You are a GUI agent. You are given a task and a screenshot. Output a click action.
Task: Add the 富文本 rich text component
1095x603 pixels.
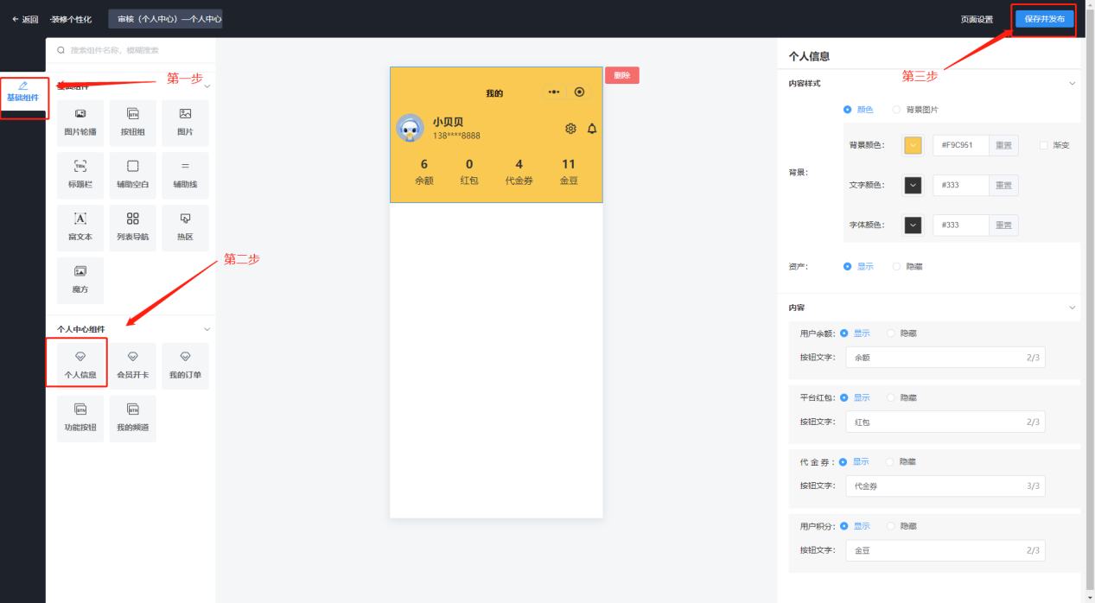(x=80, y=227)
